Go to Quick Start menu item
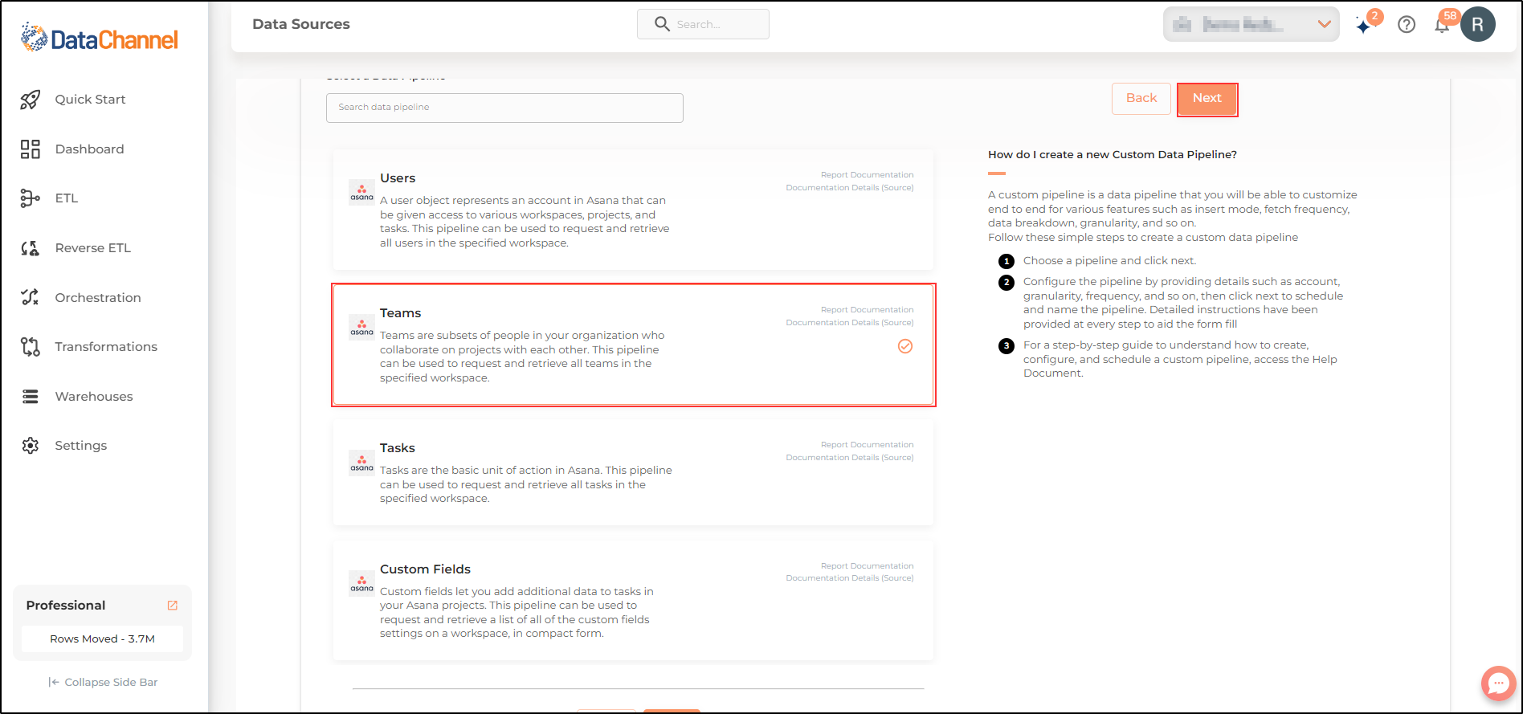This screenshot has height=714, width=1523. click(x=90, y=100)
